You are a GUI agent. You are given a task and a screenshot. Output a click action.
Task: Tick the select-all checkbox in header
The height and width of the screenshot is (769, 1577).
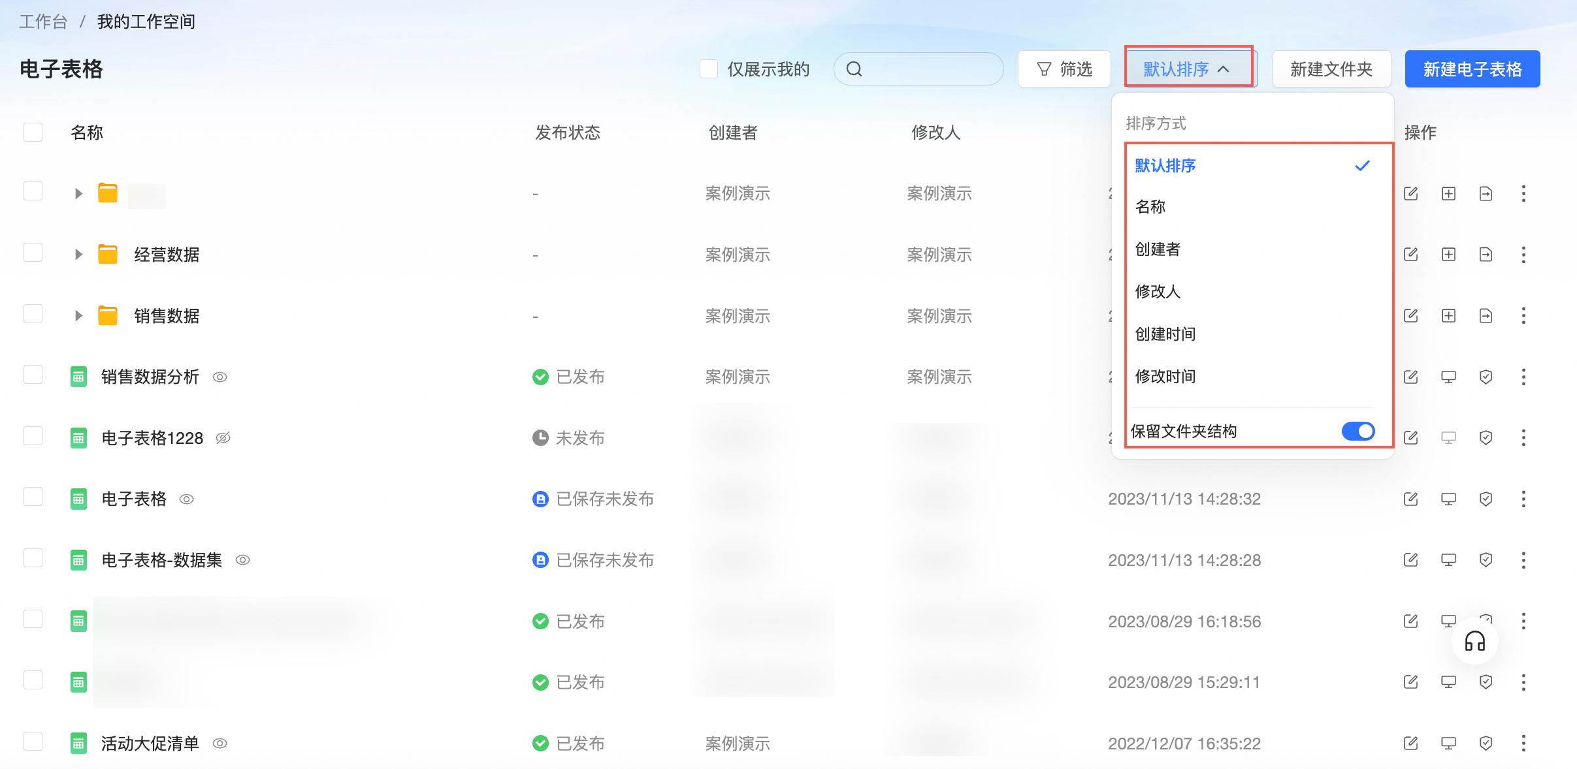pos(33,132)
